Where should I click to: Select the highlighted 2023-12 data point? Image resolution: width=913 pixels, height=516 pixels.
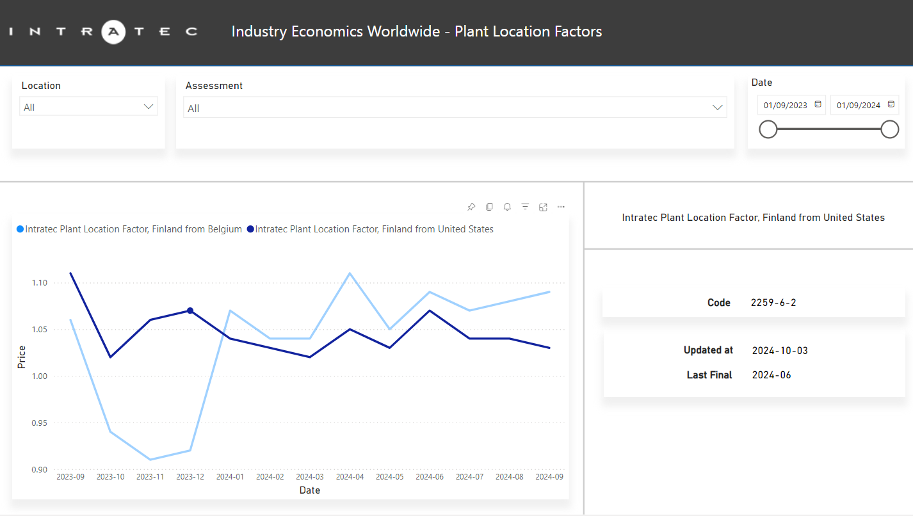click(190, 310)
